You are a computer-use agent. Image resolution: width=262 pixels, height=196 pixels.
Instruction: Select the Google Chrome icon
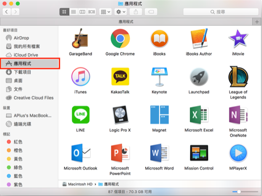pos(120,38)
